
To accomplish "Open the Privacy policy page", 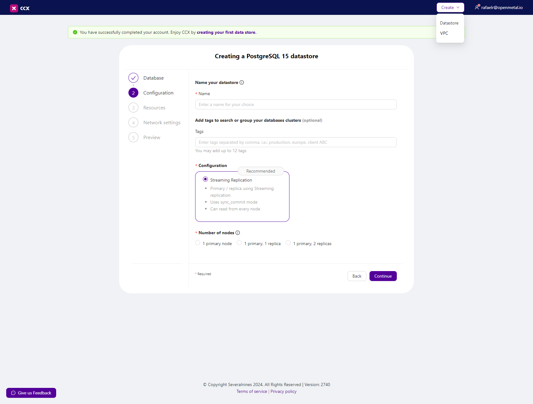I will [283, 391].
